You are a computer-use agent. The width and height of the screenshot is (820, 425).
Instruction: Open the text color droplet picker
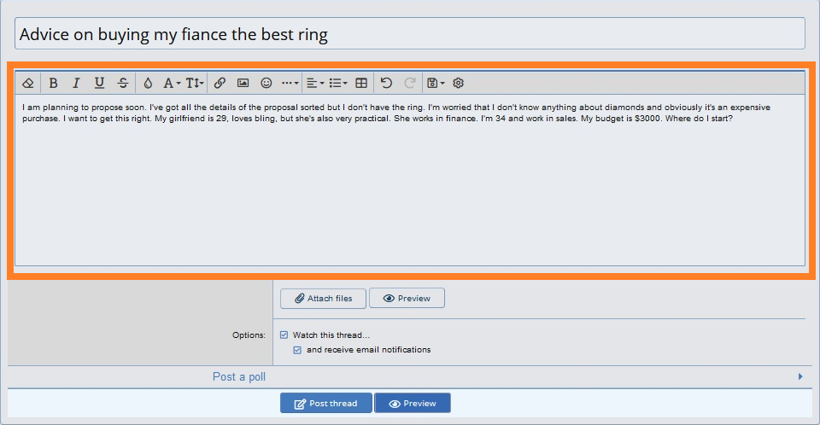click(x=148, y=83)
